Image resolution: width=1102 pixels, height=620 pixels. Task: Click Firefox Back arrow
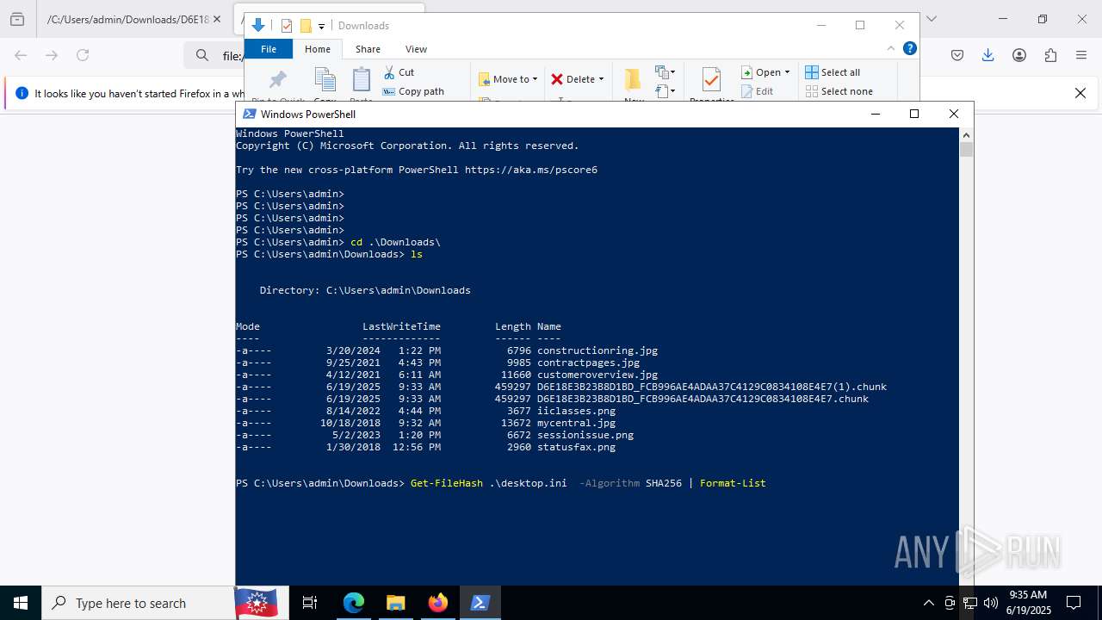pos(21,55)
